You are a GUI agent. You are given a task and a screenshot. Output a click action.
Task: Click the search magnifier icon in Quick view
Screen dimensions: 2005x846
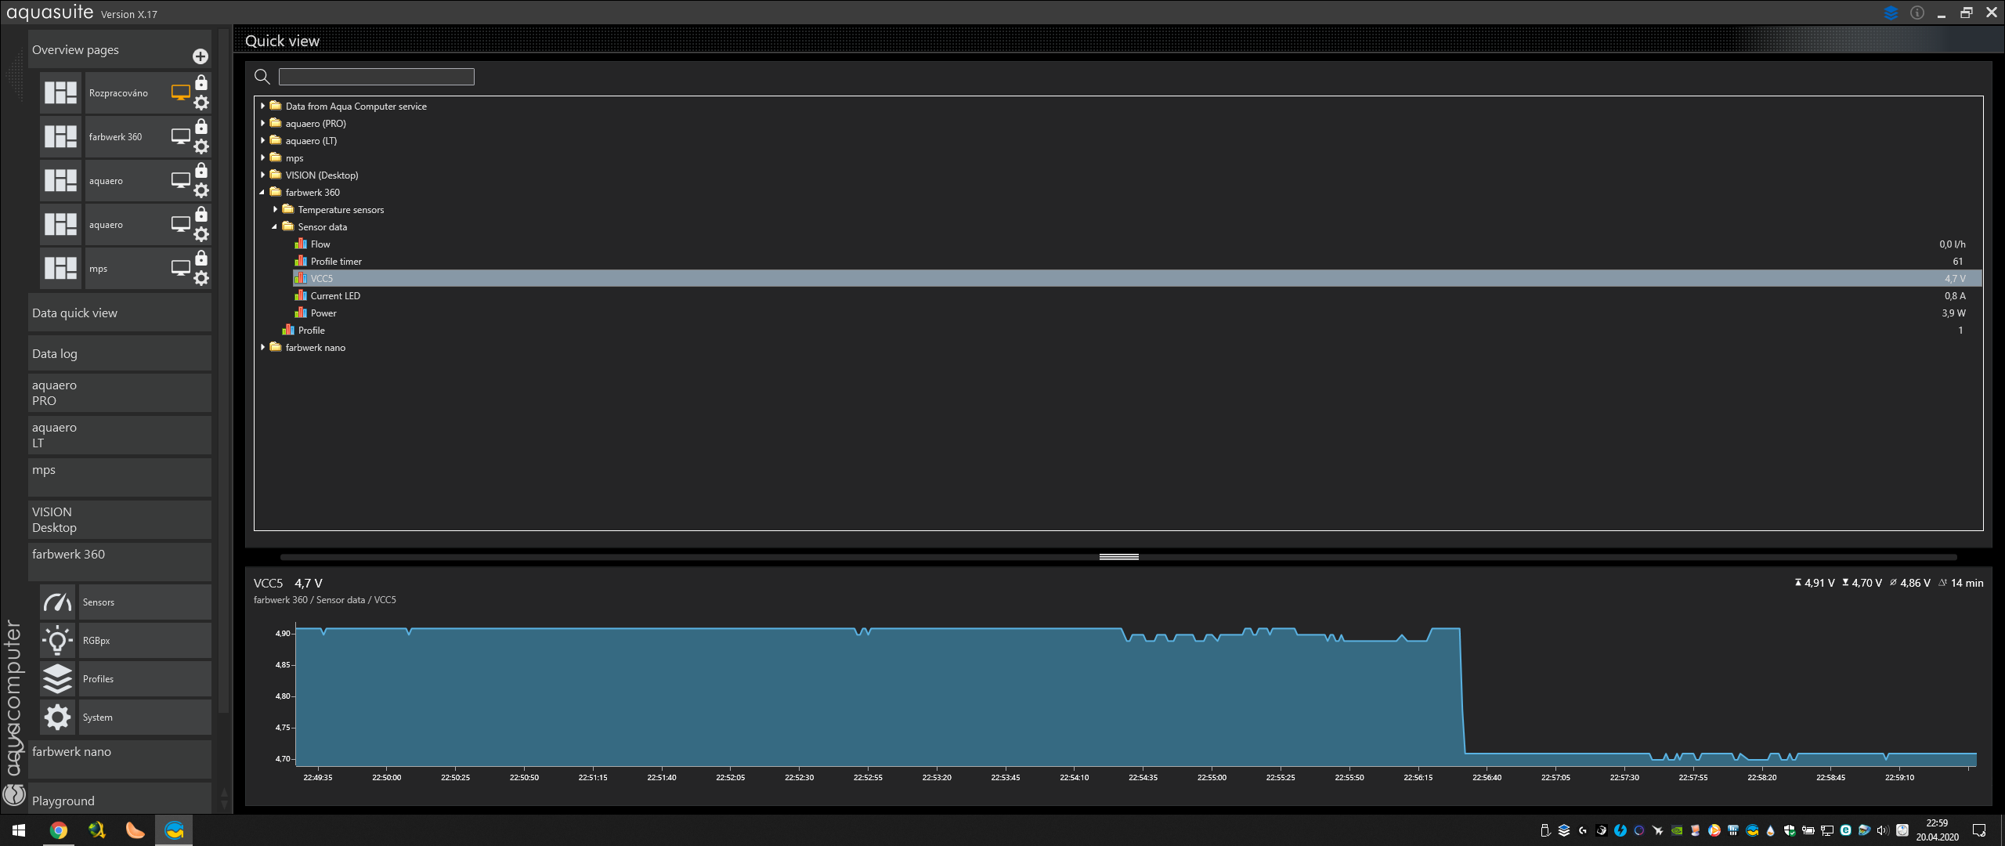click(262, 77)
